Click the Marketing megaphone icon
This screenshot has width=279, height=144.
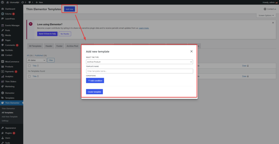(x=2, y=87)
